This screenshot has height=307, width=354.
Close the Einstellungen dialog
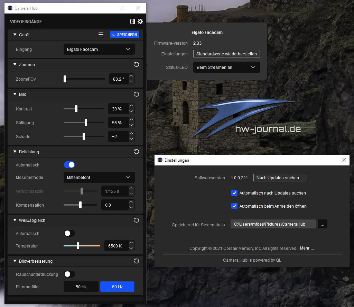[x=344, y=160]
